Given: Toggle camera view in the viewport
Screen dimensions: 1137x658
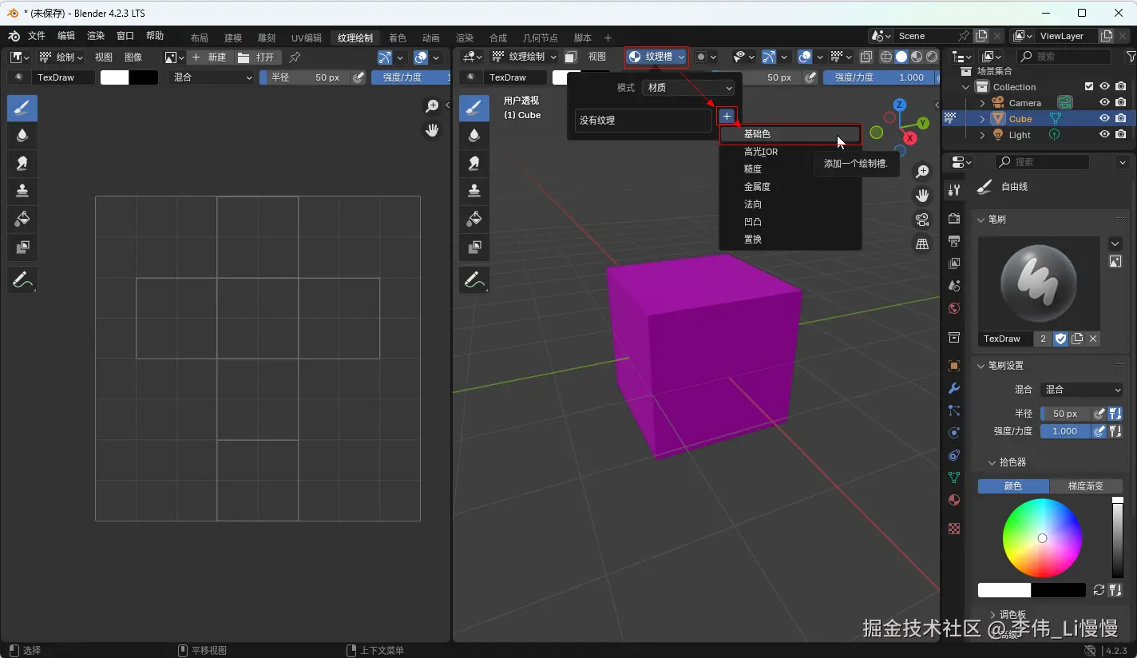Looking at the screenshot, I should (922, 220).
